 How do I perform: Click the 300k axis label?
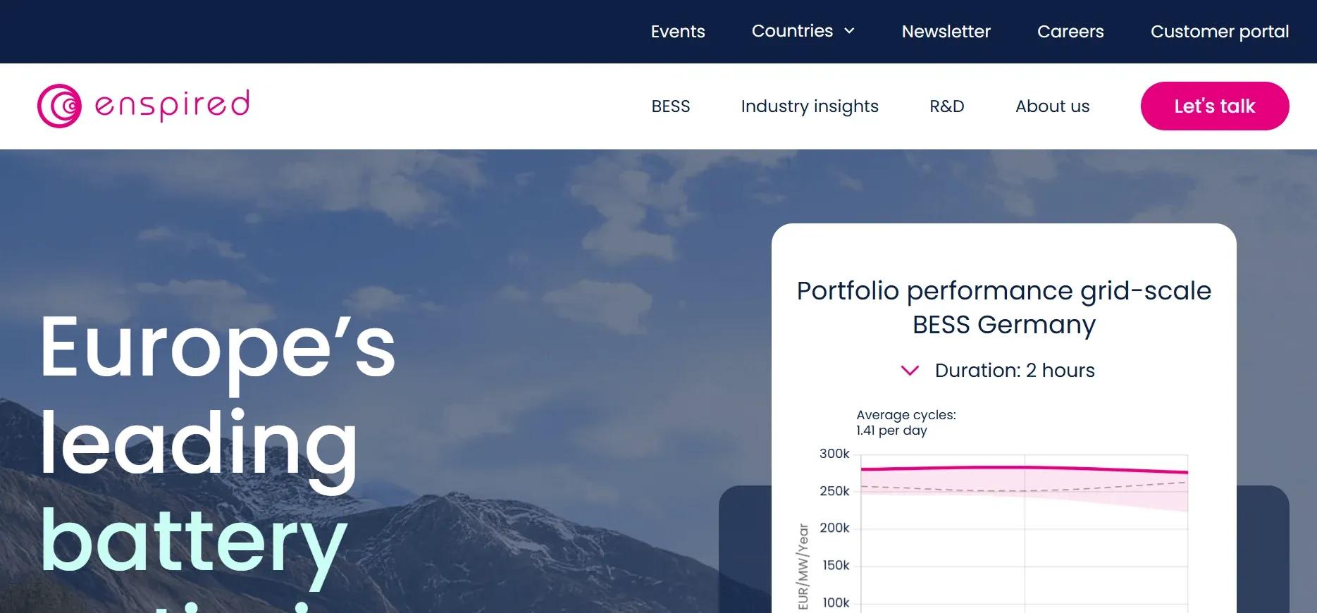(x=834, y=454)
